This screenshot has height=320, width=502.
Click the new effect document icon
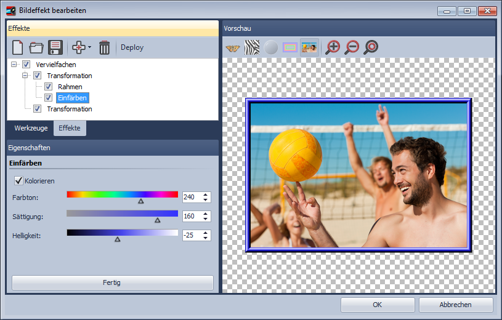tap(18, 47)
